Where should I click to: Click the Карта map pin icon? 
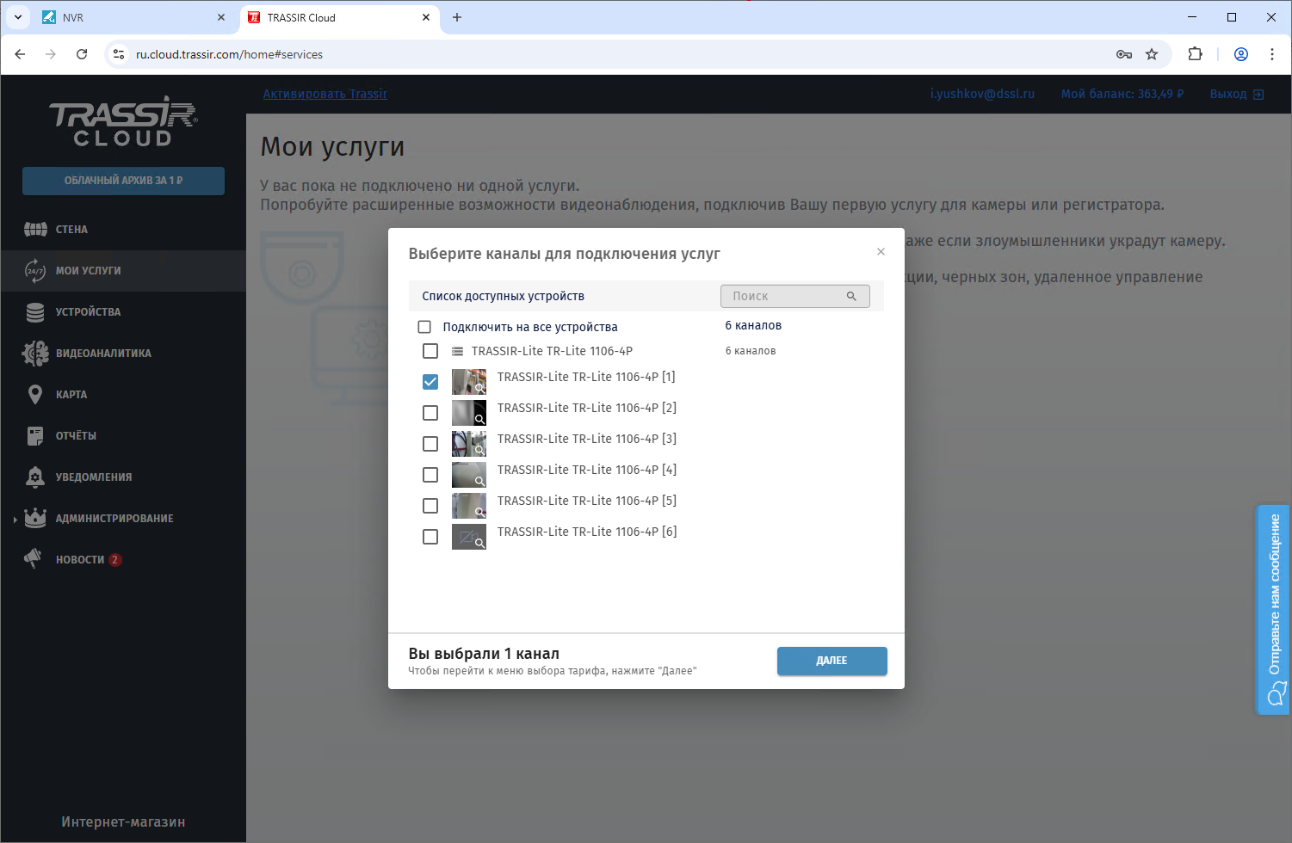pyautogui.click(x=35, y=394)
